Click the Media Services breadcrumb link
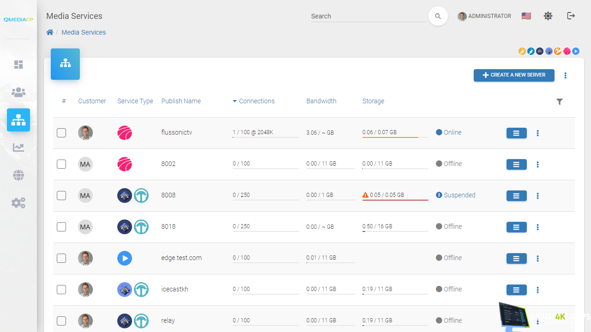591x332 pixels. (84, 32)
